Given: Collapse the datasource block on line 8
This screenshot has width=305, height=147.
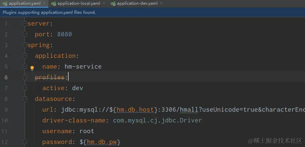Looking at the screenshot, I should (25, 99).
